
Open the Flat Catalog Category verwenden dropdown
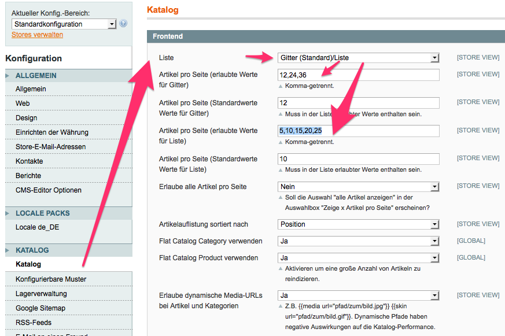[359, 241]
